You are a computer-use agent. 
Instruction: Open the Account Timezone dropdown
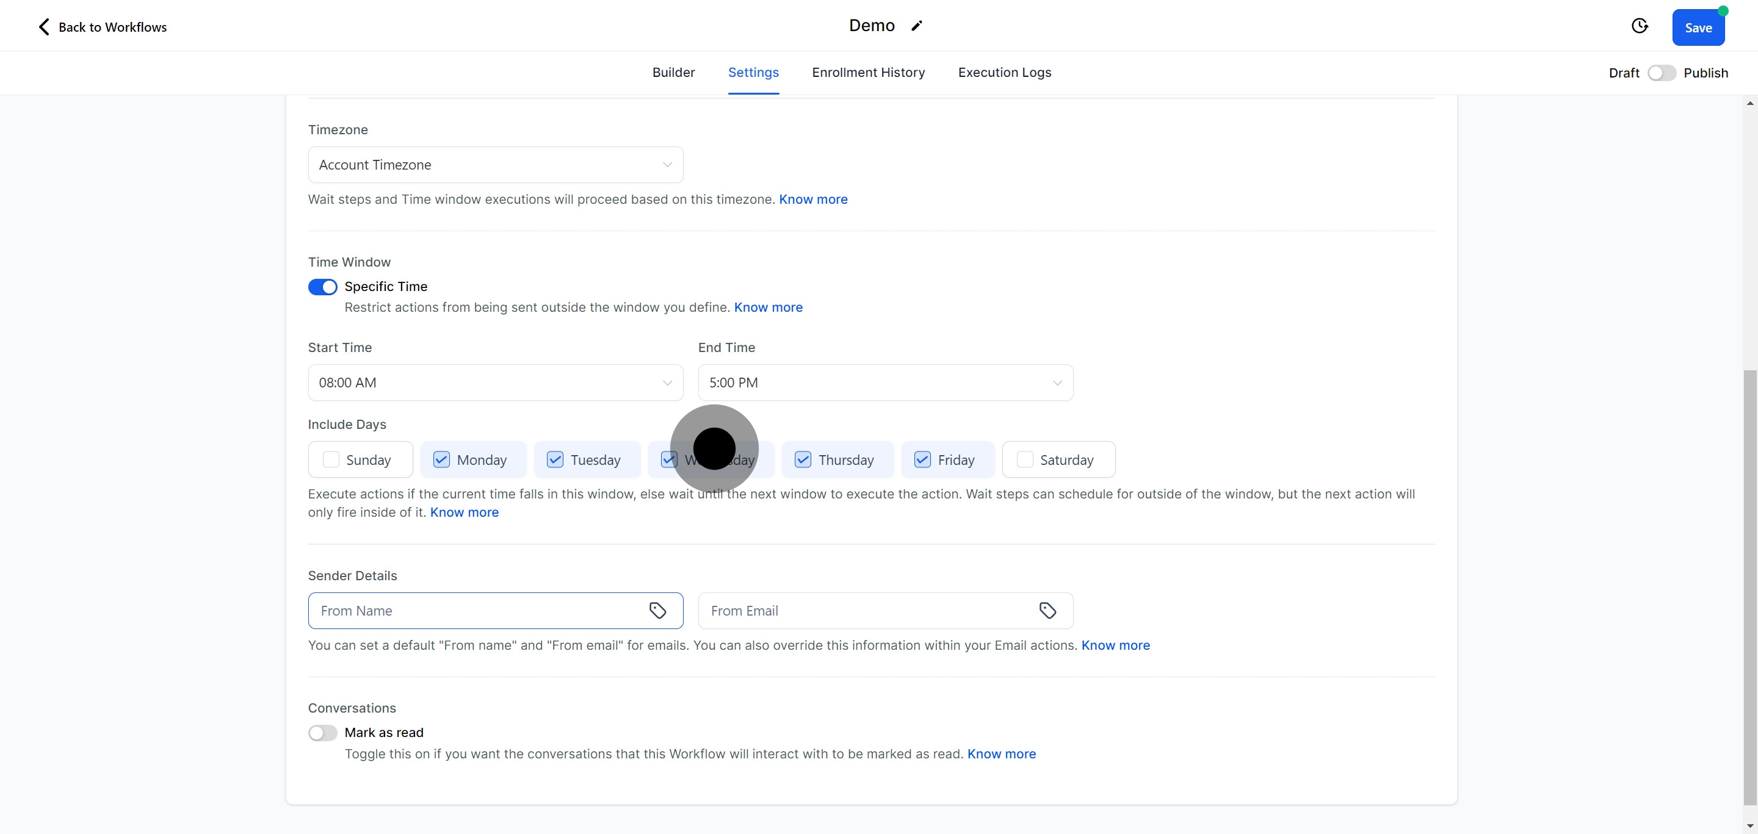[496, 165]
